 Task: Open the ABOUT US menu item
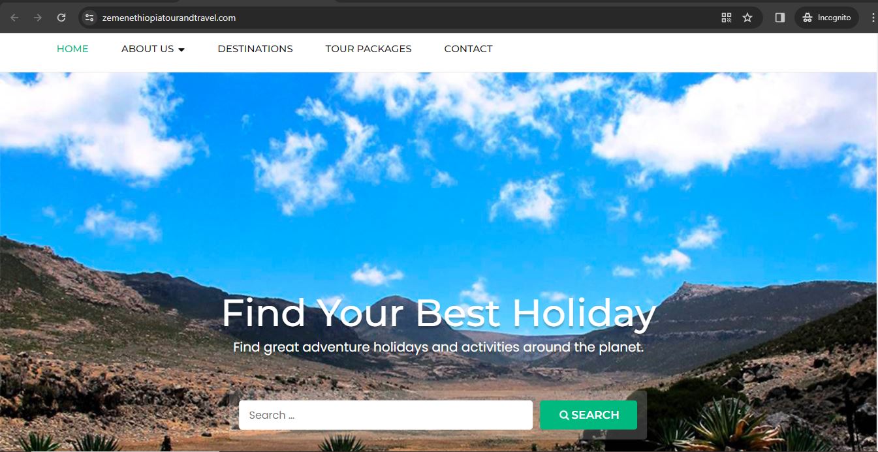[148, 49]
